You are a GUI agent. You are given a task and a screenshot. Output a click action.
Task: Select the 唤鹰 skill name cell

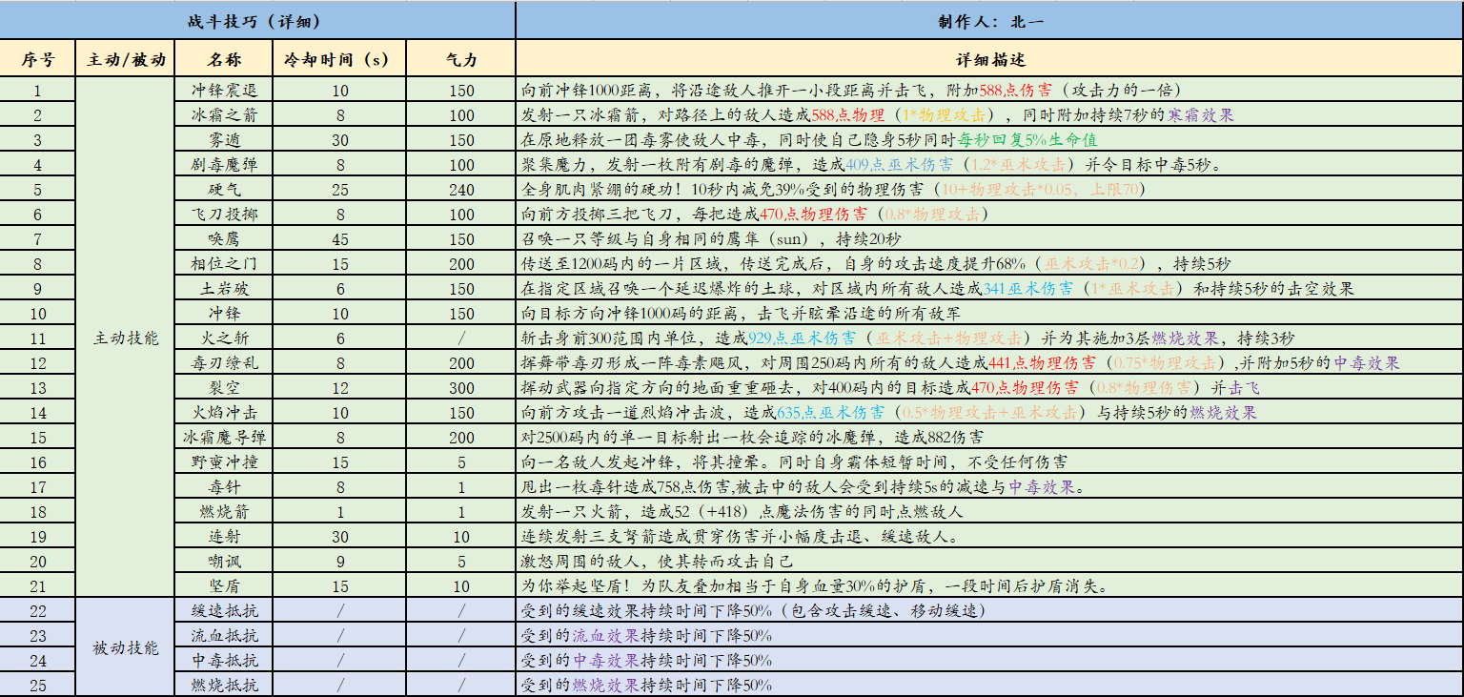(x=224, y=239)
